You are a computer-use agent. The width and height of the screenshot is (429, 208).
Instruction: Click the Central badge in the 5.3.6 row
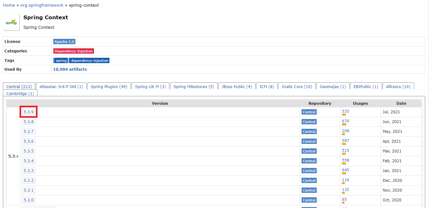pos(309,141)
